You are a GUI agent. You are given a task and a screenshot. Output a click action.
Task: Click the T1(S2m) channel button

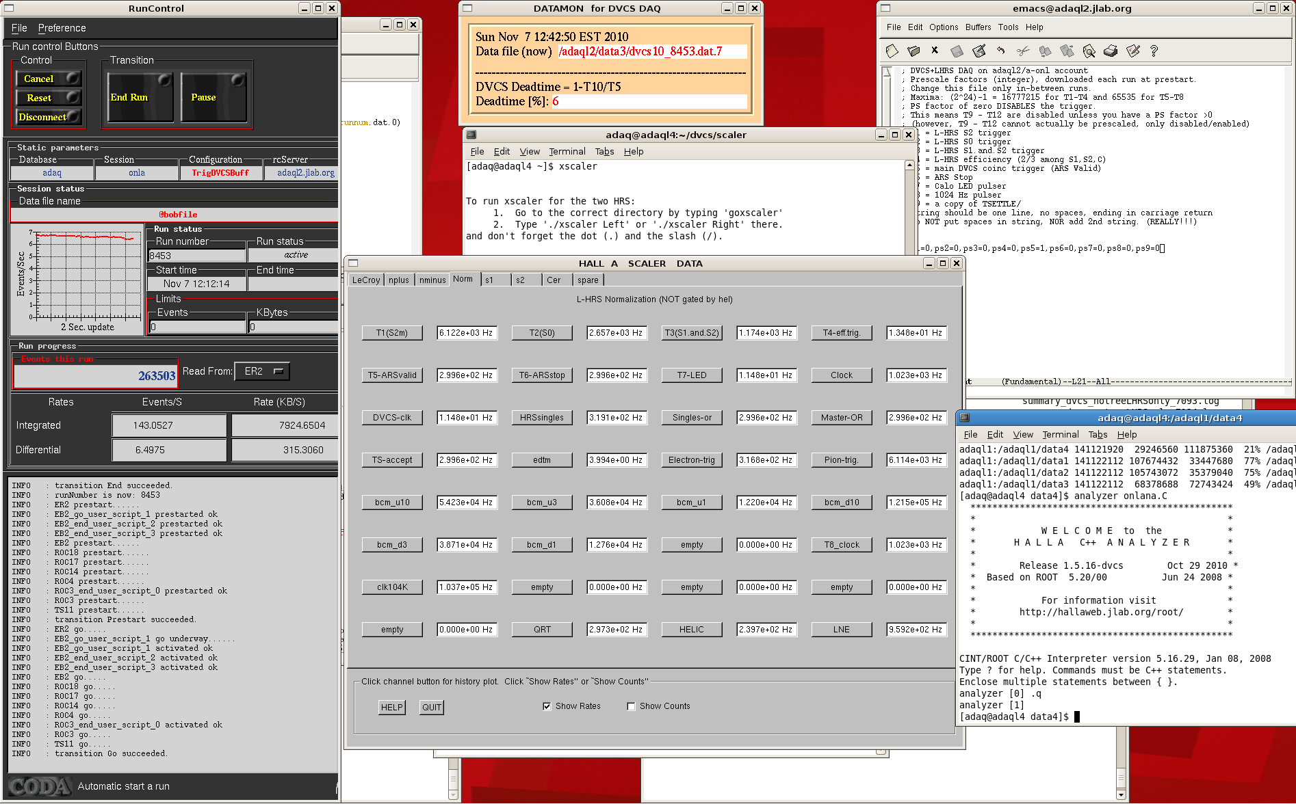(x=392, y=333)
